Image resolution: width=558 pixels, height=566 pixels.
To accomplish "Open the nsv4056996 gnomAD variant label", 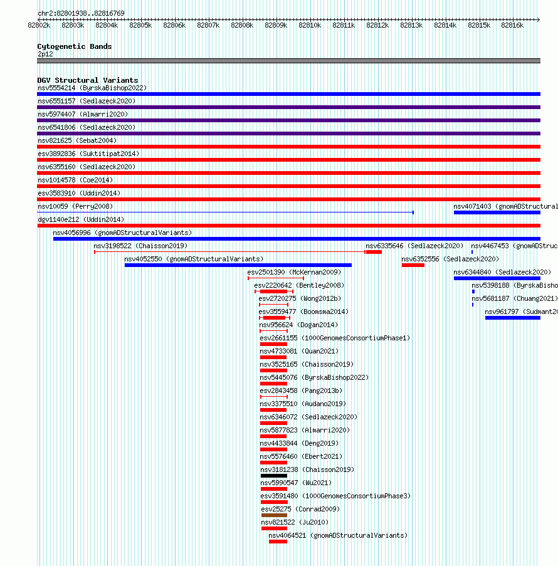I will point(122,233).
